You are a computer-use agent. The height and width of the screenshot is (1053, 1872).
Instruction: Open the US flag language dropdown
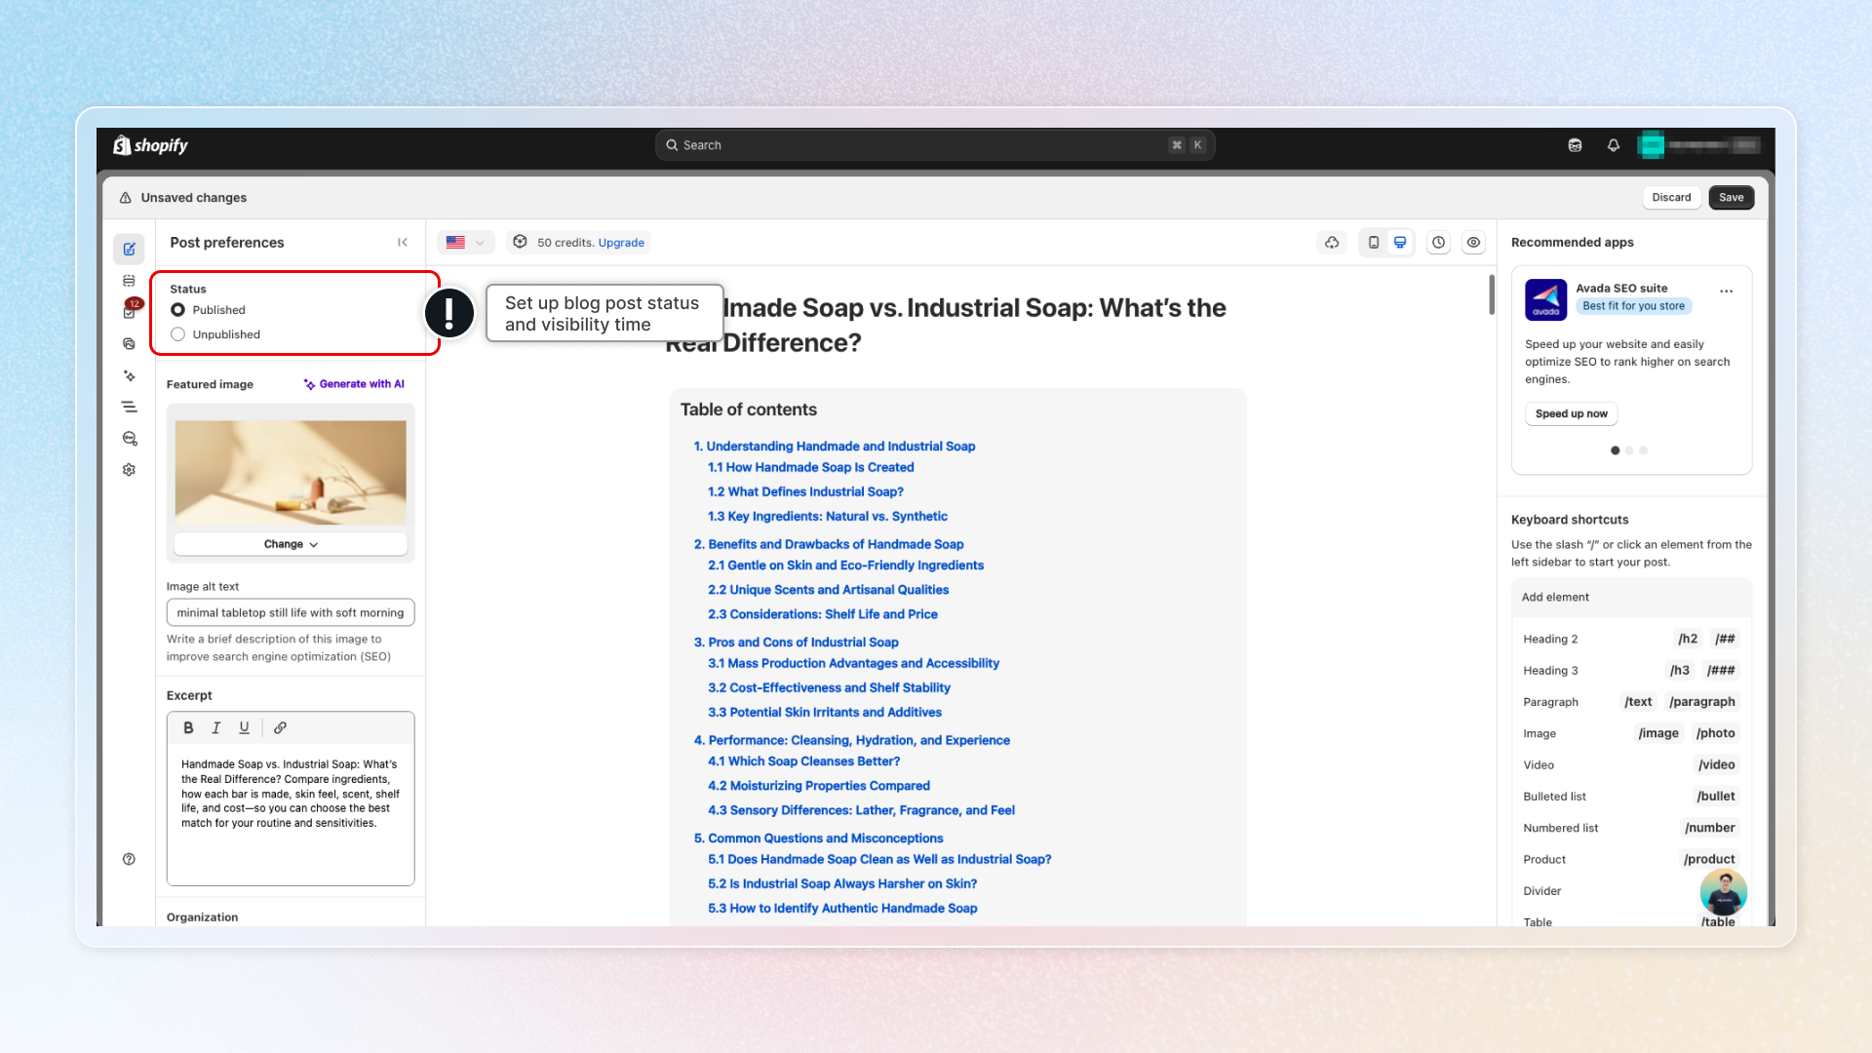(465, 243)
